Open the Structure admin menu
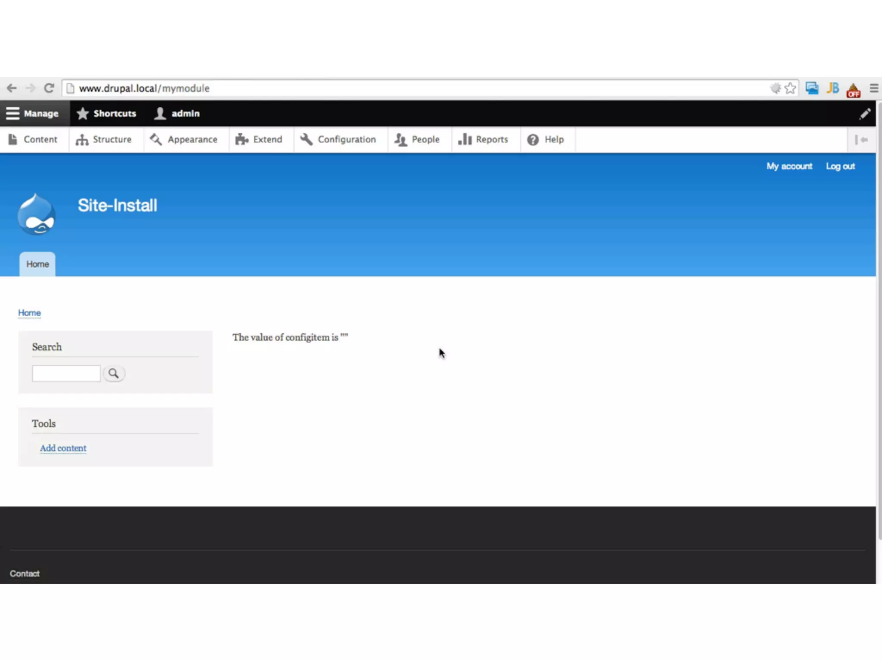This screenshot has height=661, width=882. (104, 139)
